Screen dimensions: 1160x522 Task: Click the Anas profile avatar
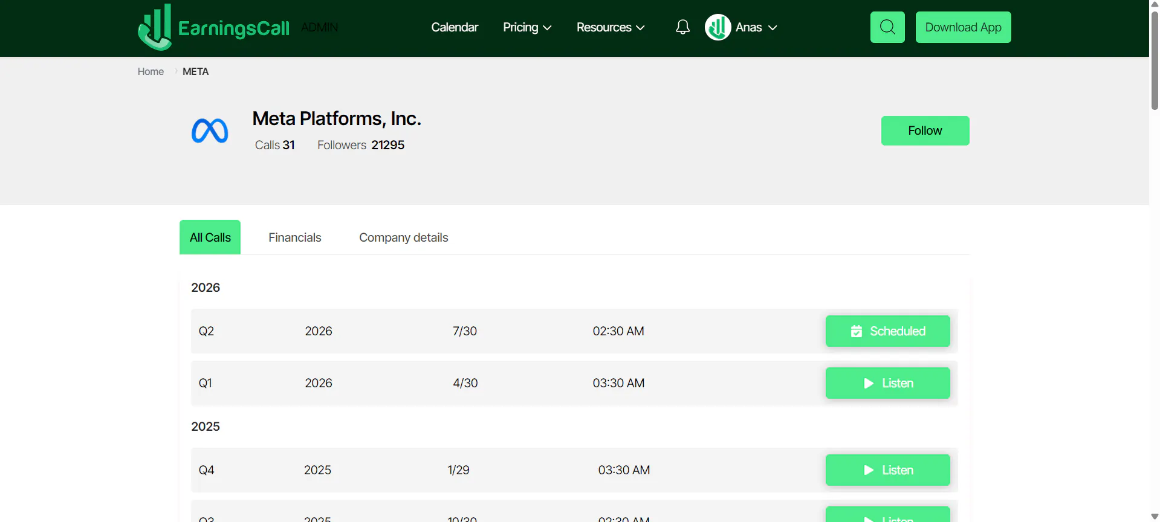(718, 27)
